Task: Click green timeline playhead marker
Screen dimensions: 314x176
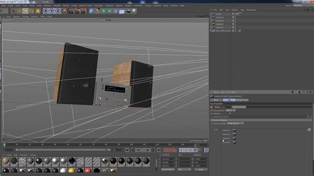Action: pos(4,145)
